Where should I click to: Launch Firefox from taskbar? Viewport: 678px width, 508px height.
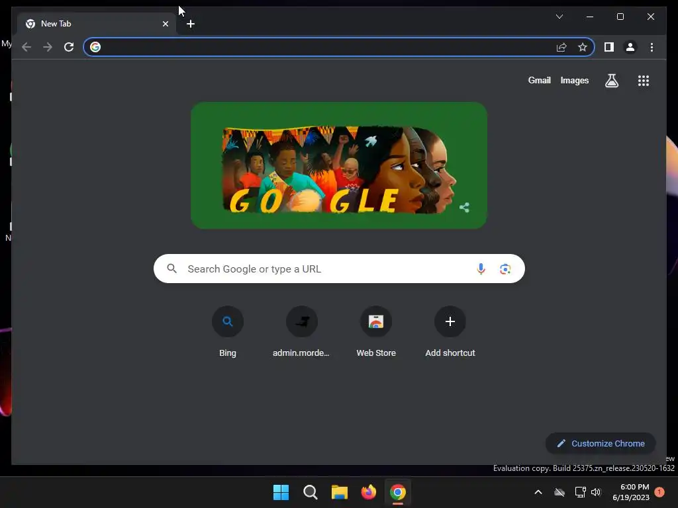pyautogui.click(x=368, y=492)
